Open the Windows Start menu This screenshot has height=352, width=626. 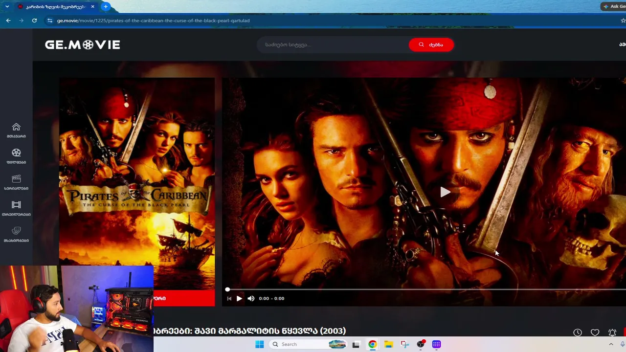click(x=259, y=344)
